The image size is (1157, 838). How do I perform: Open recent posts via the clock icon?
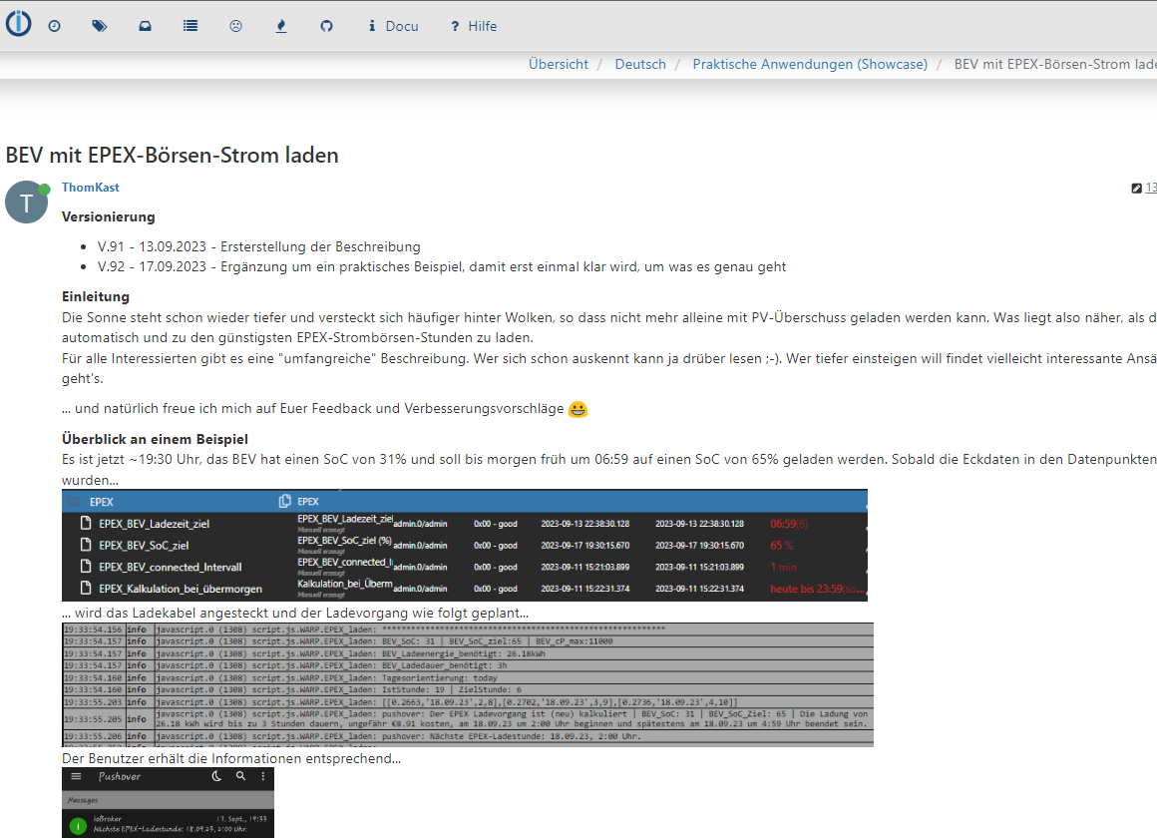54,26
